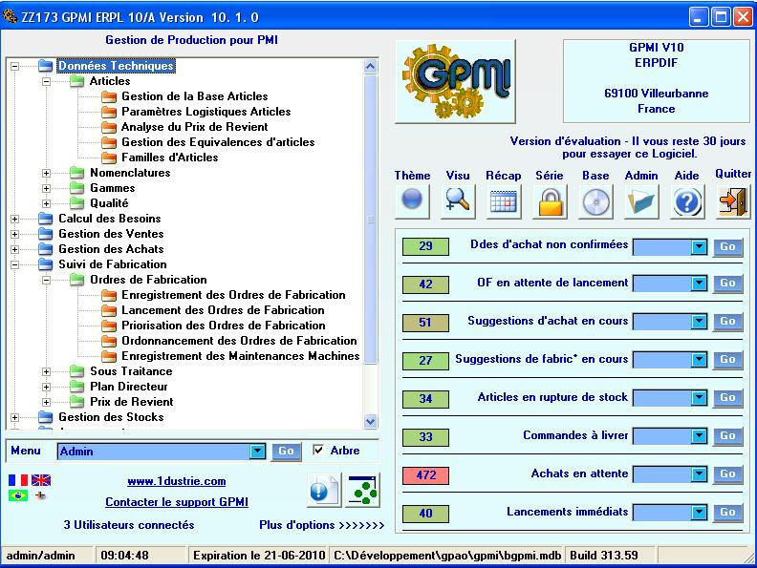Select the British flag language icon

click(x=41, y=480)
